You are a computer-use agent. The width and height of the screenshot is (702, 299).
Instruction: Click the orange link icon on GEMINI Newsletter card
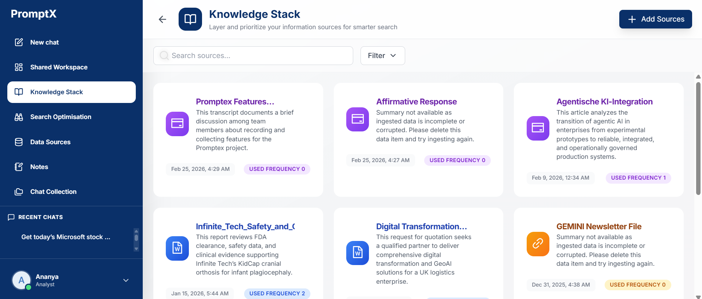pyautogui.click(x=538, y=244)
